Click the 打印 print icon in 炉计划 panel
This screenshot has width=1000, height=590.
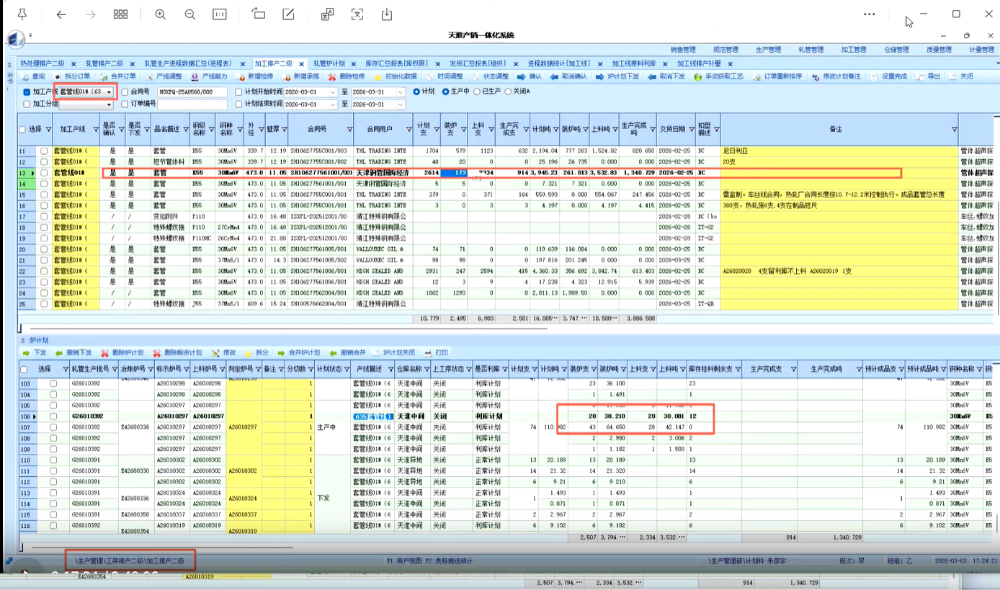click(x=428, y=353)
